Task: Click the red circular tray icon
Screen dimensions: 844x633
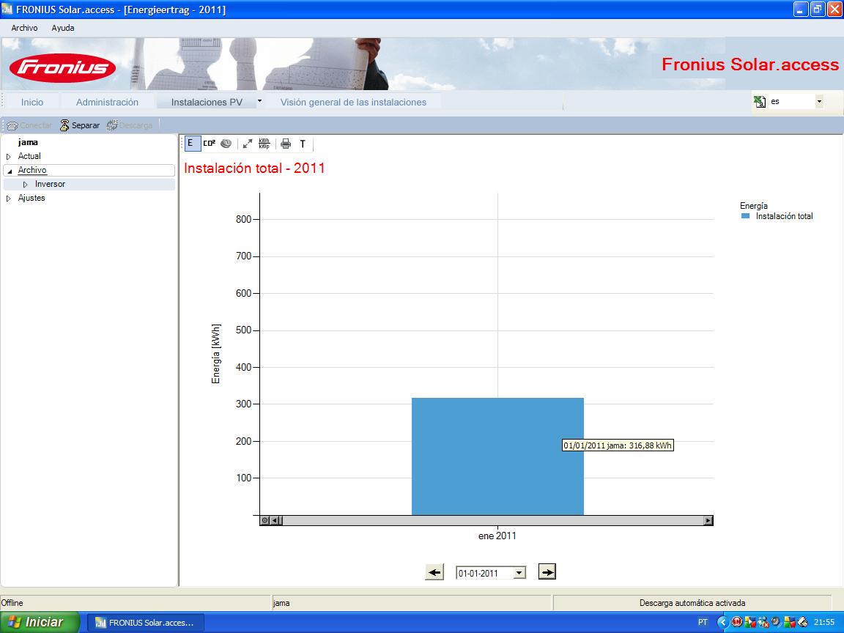Action: pyautogui.click(x=737, y=622)
